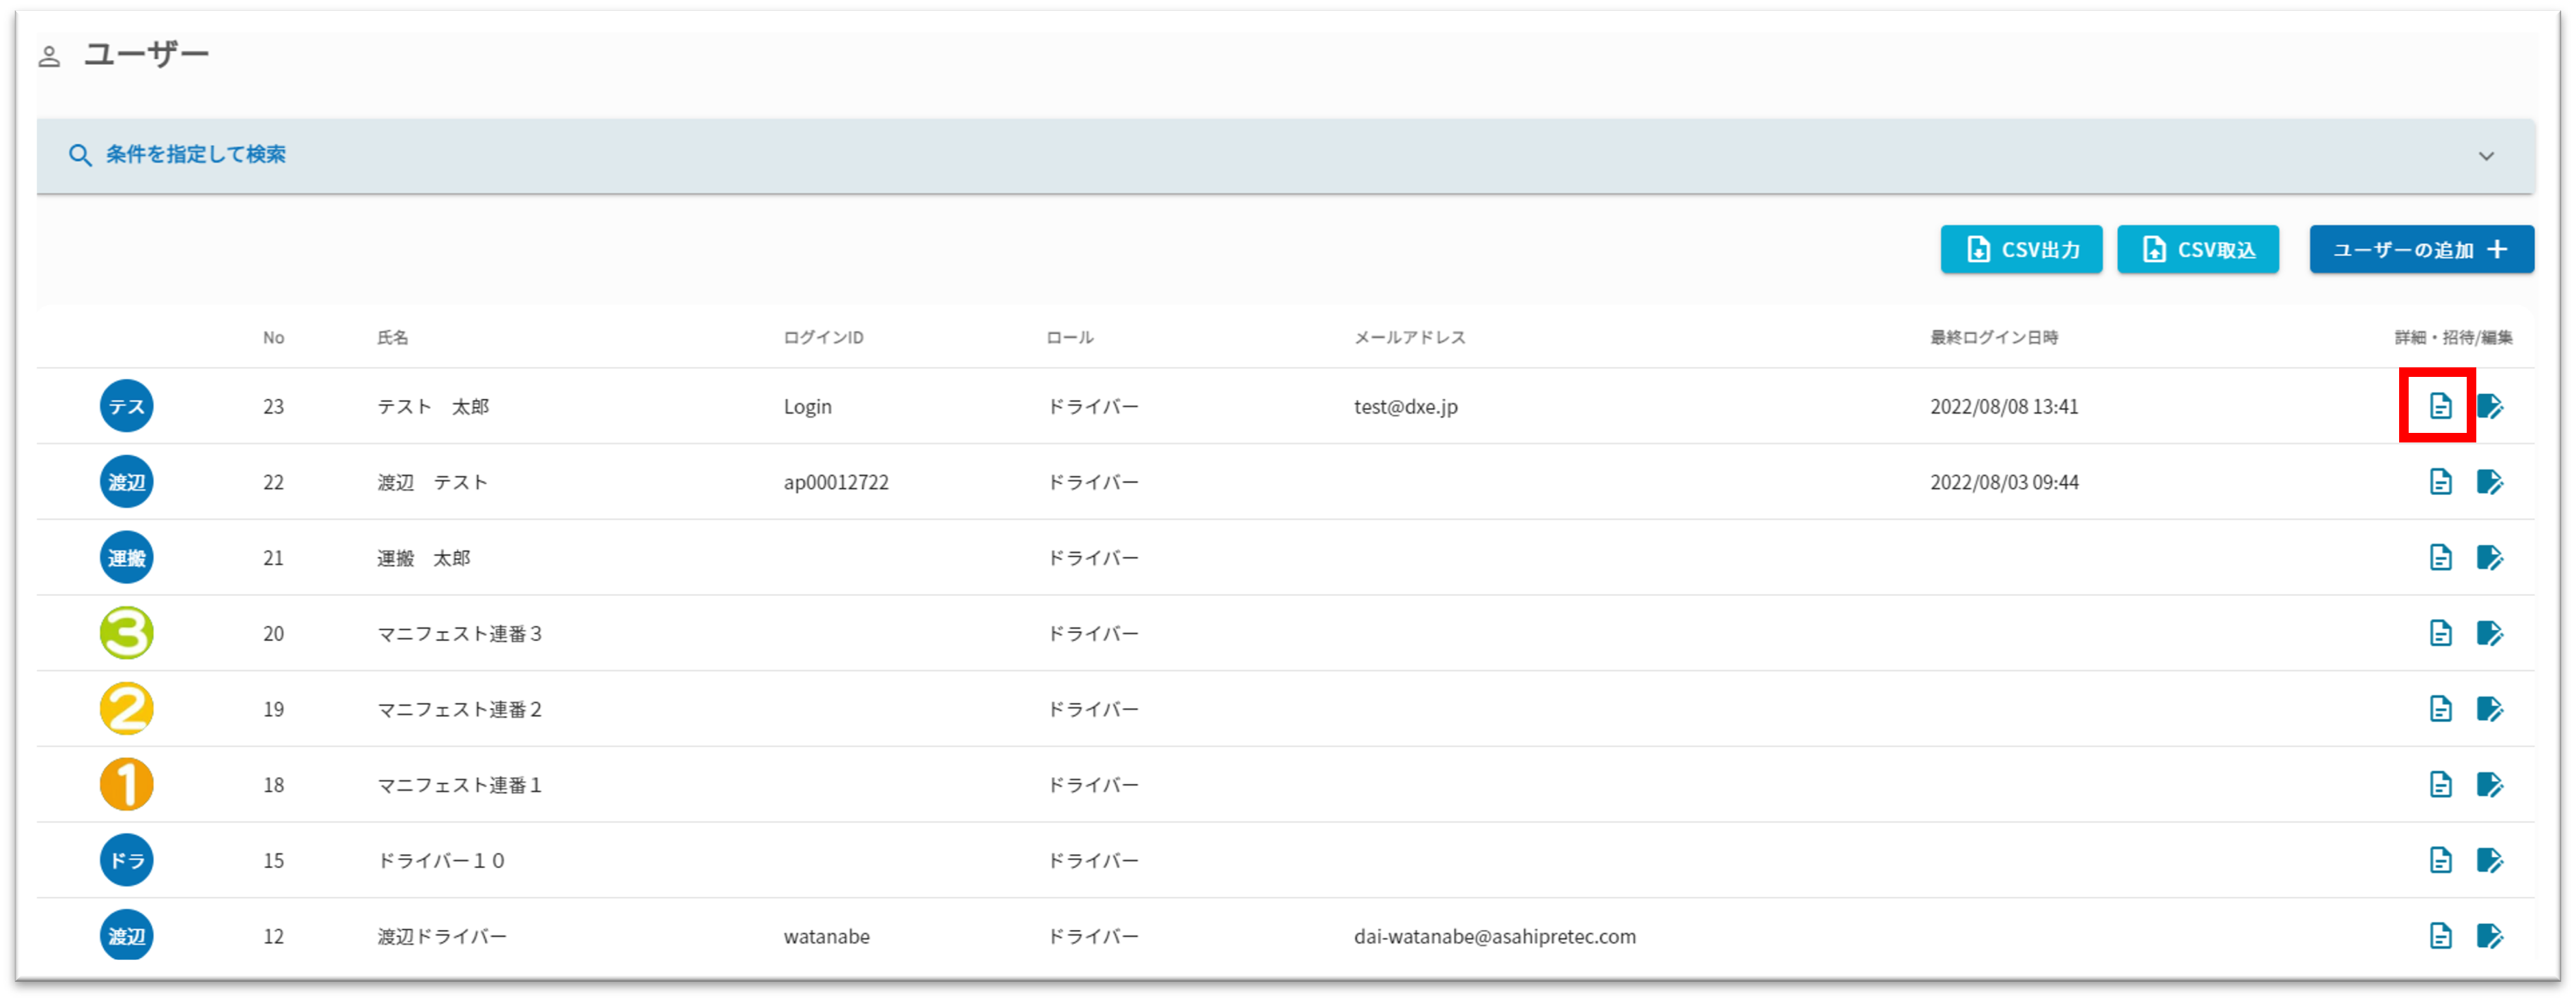The image size is (2576, 1001).
Task: Click the ロール column header
Action: [x=1070, y=338]
